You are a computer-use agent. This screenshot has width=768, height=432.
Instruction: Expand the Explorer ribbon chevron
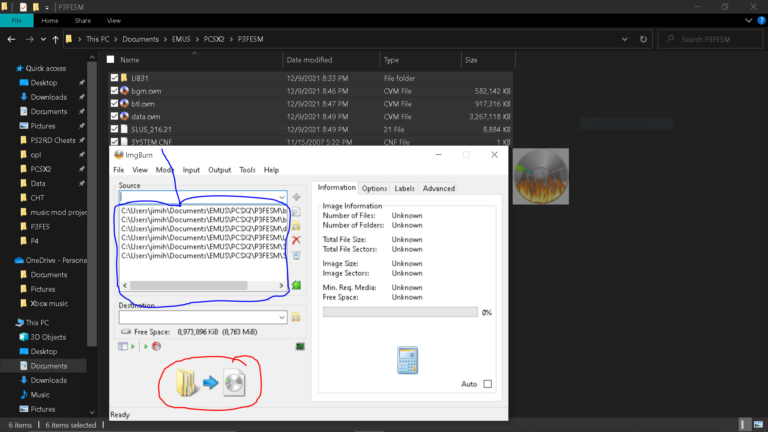pos(749,20)
